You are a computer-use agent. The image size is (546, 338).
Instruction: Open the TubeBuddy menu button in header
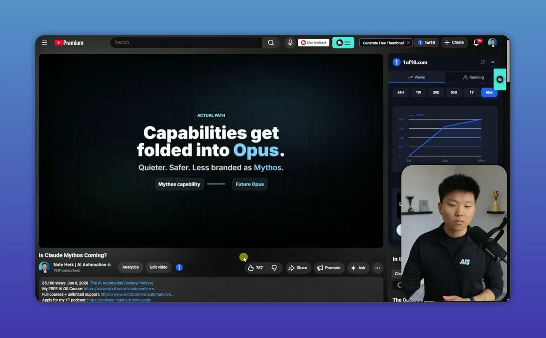343,43
